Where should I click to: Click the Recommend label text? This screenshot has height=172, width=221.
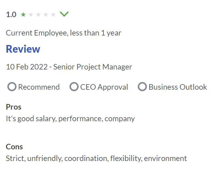click(39, 87)
